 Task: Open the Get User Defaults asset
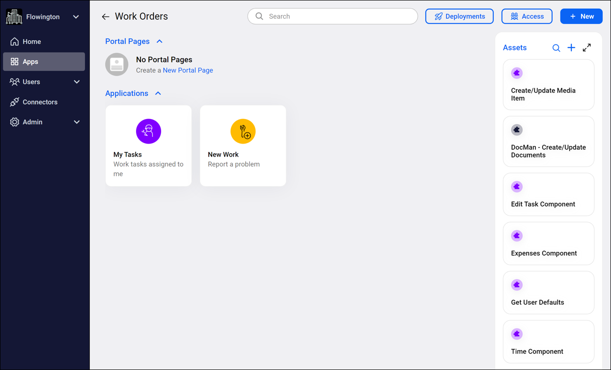(x=548, y=293)
